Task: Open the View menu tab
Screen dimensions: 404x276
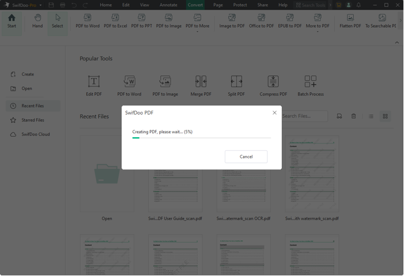Action: tap(145, 5)
